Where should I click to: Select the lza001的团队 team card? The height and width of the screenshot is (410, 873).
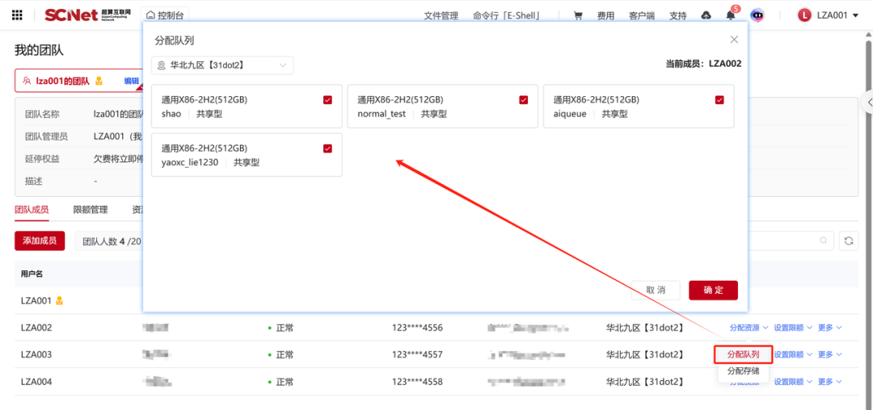(78, 81)
